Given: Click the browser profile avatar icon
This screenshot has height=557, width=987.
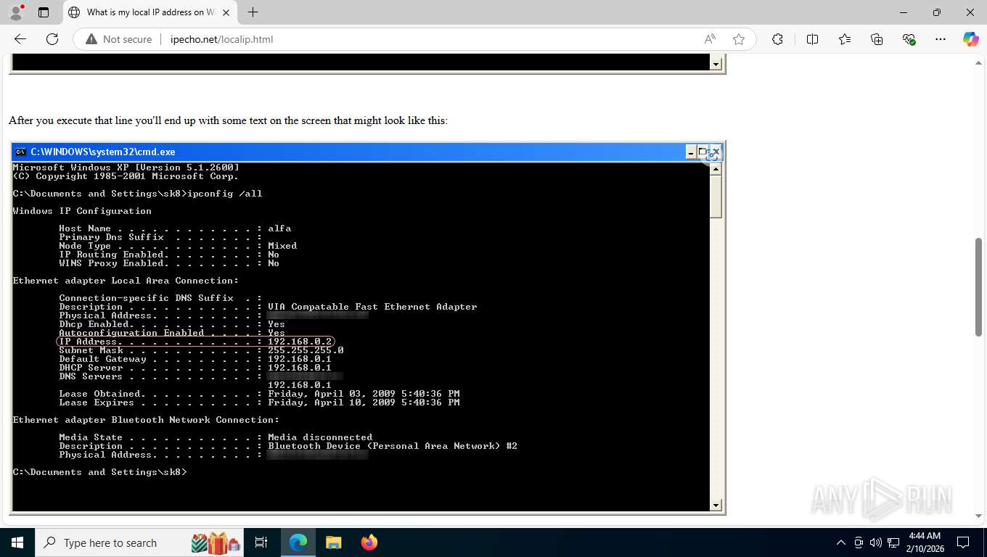Looking at the screenshot, I should coord(16,12).
